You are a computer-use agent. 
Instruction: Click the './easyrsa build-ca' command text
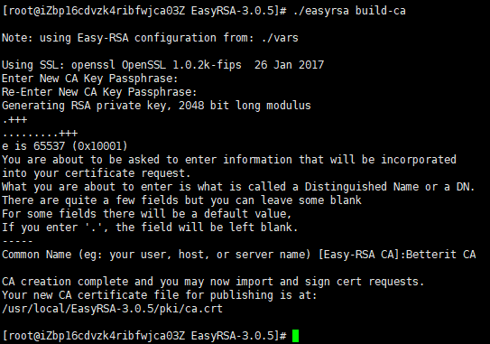pyautogui.click(x=349, y=11)
